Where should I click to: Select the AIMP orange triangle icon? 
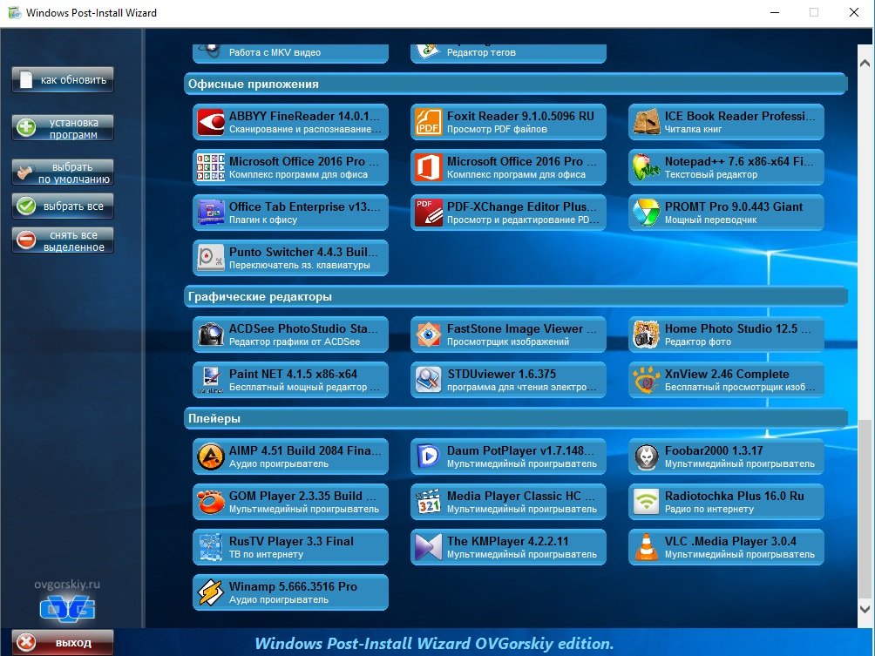tap(211, 456)
